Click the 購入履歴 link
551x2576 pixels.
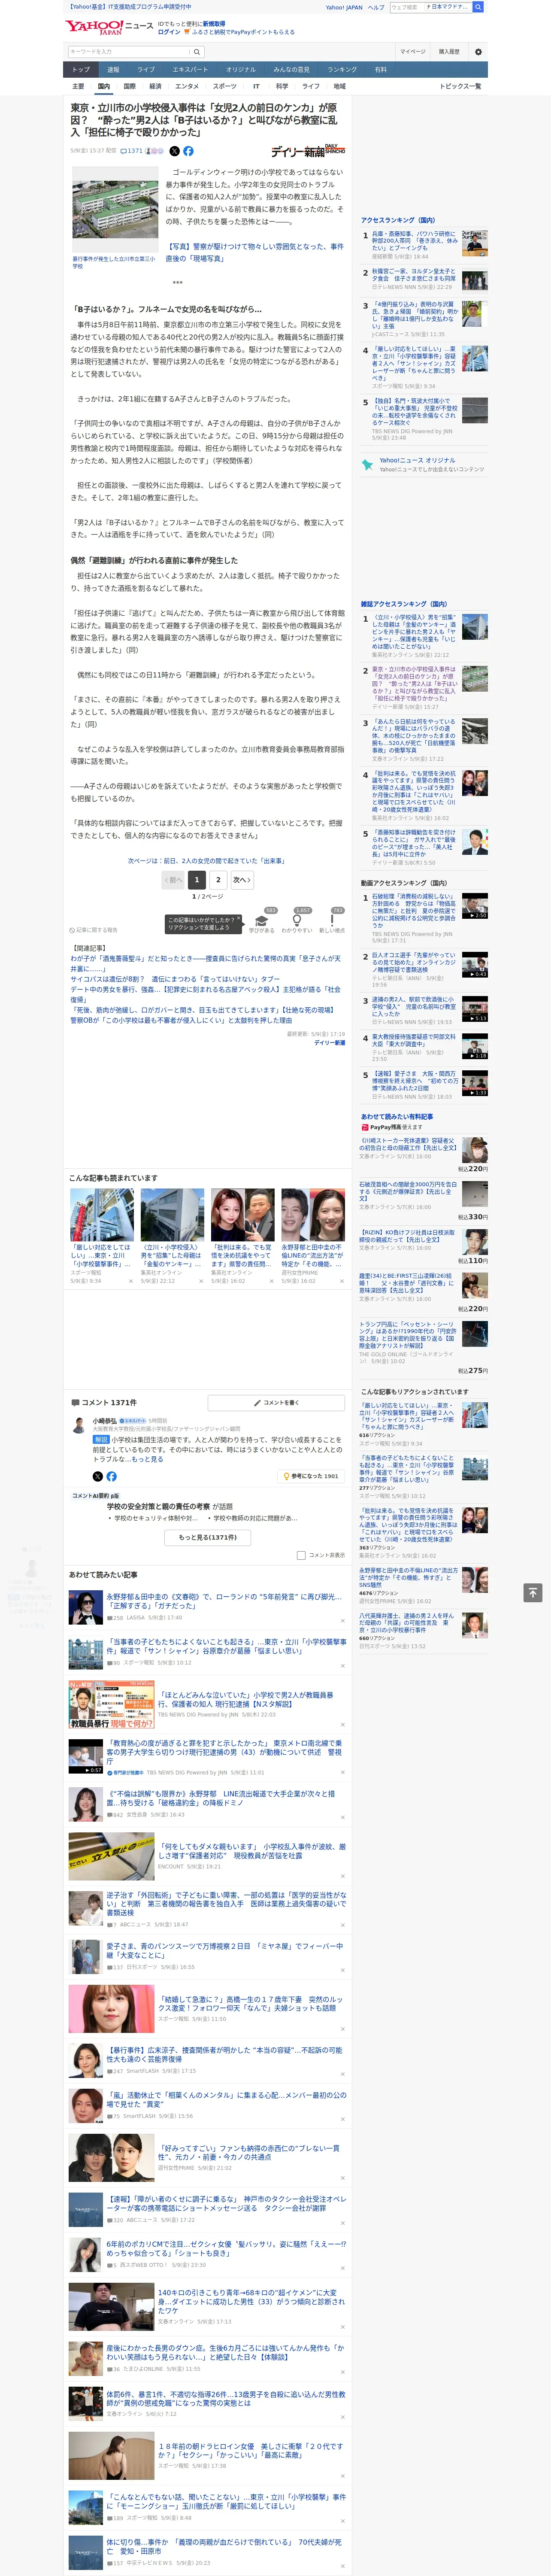[x=449, y=52]
